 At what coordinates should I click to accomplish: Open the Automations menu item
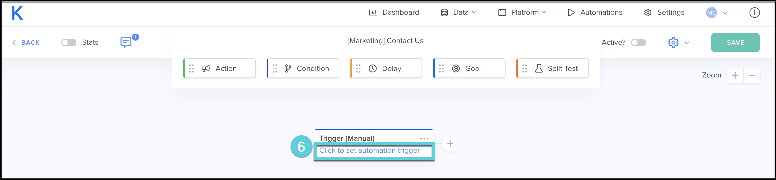click(x=595, y=12)
